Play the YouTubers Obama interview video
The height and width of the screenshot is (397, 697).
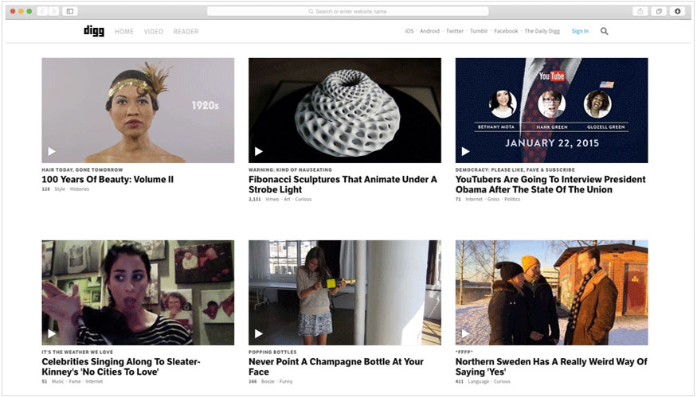(x=465, y=151)
